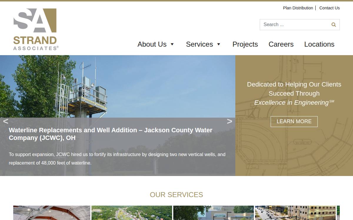Click the slide description about JCWC wells

click(117, 158)
